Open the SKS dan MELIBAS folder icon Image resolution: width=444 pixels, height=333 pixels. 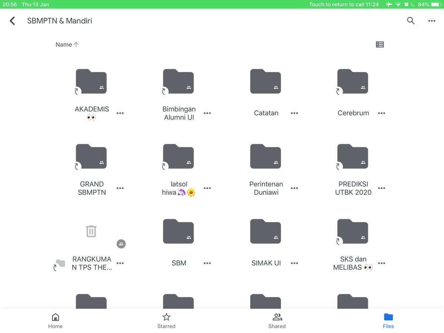353,231
